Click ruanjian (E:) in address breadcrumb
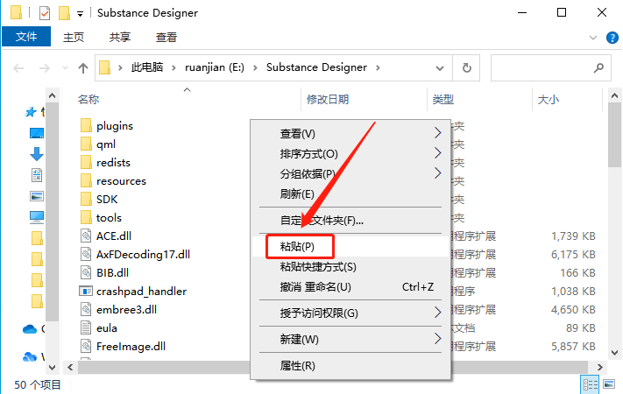Viewport: 623px width, 394px height. pyautogui.click(x=215, y=67)
